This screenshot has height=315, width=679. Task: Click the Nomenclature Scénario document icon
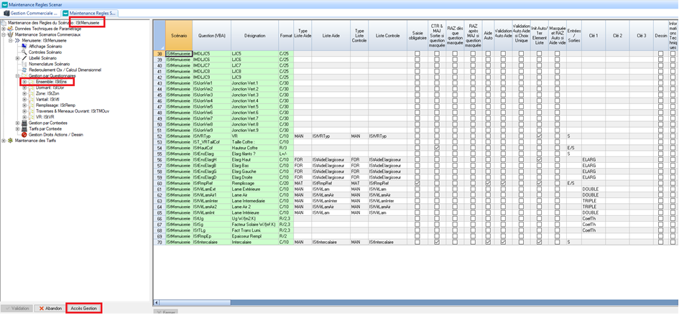point(24,64)
